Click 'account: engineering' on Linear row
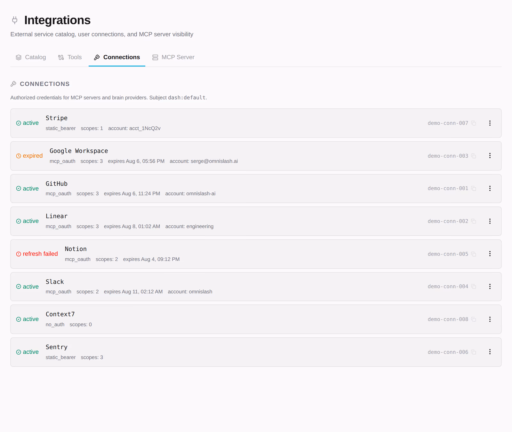 click(189, 226)
